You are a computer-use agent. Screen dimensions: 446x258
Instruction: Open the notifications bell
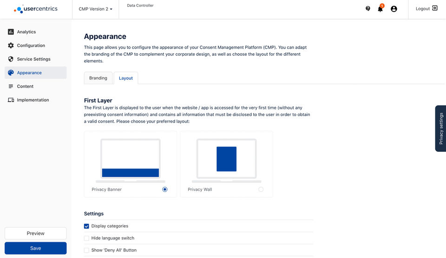(380, 9)
